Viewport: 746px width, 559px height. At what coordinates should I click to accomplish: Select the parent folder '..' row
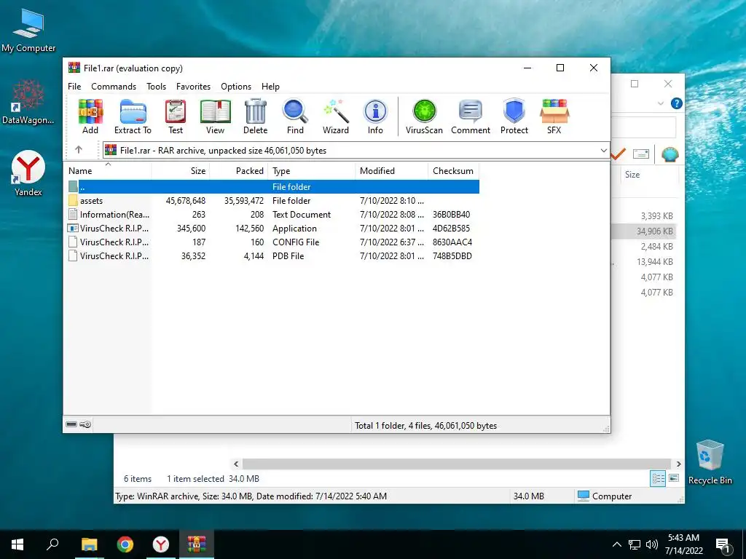[x=272, y=187]
